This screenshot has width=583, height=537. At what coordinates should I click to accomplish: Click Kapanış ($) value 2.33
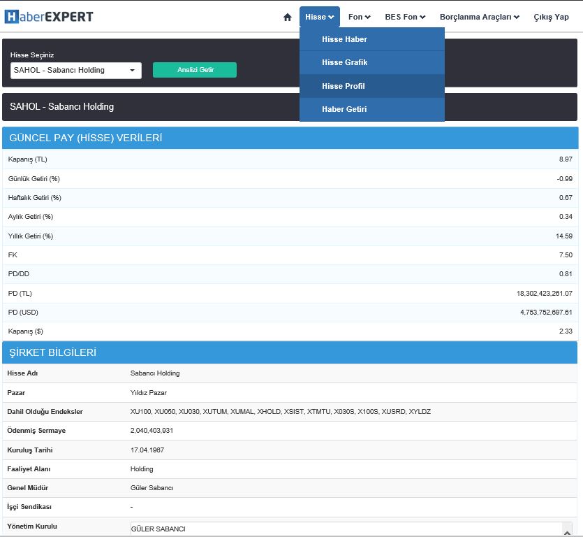[x=566, y=331]
